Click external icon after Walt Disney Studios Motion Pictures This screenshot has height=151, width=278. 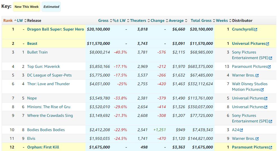click(262, 90)
